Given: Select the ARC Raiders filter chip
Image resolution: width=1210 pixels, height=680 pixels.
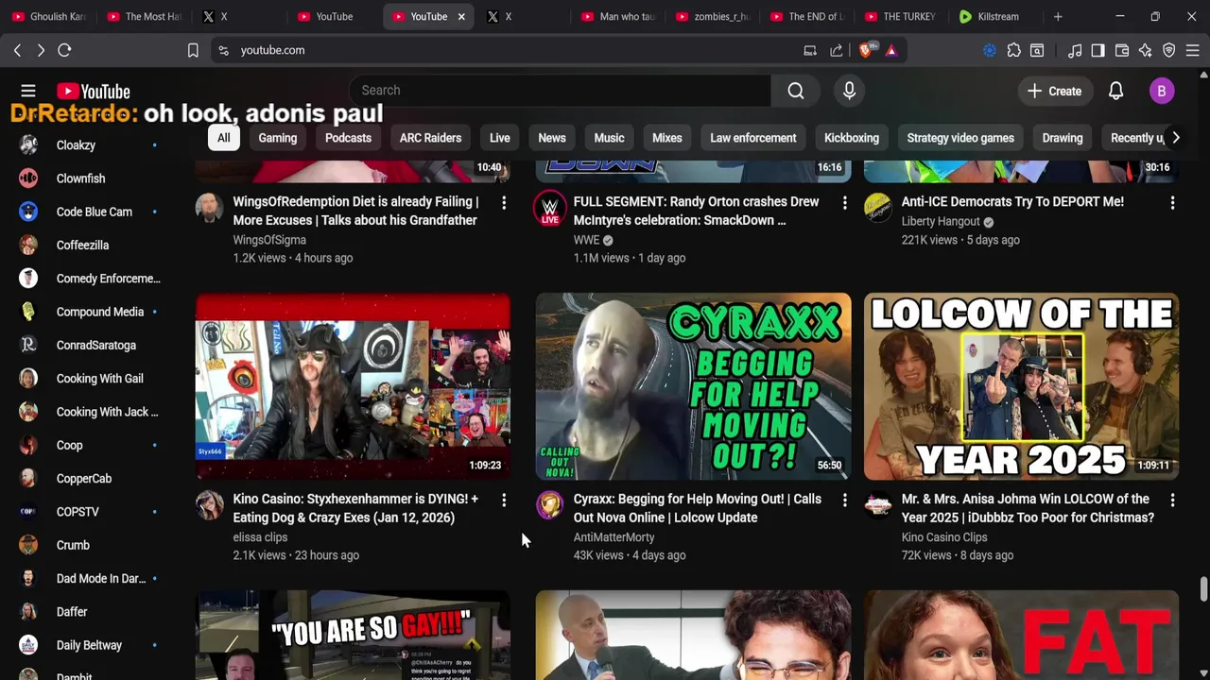Looking at the screenshot, I should [x=430, y=138].
